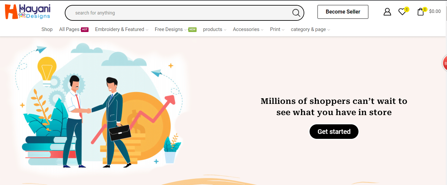Expand the products dropdown menu

pos(215,29)
